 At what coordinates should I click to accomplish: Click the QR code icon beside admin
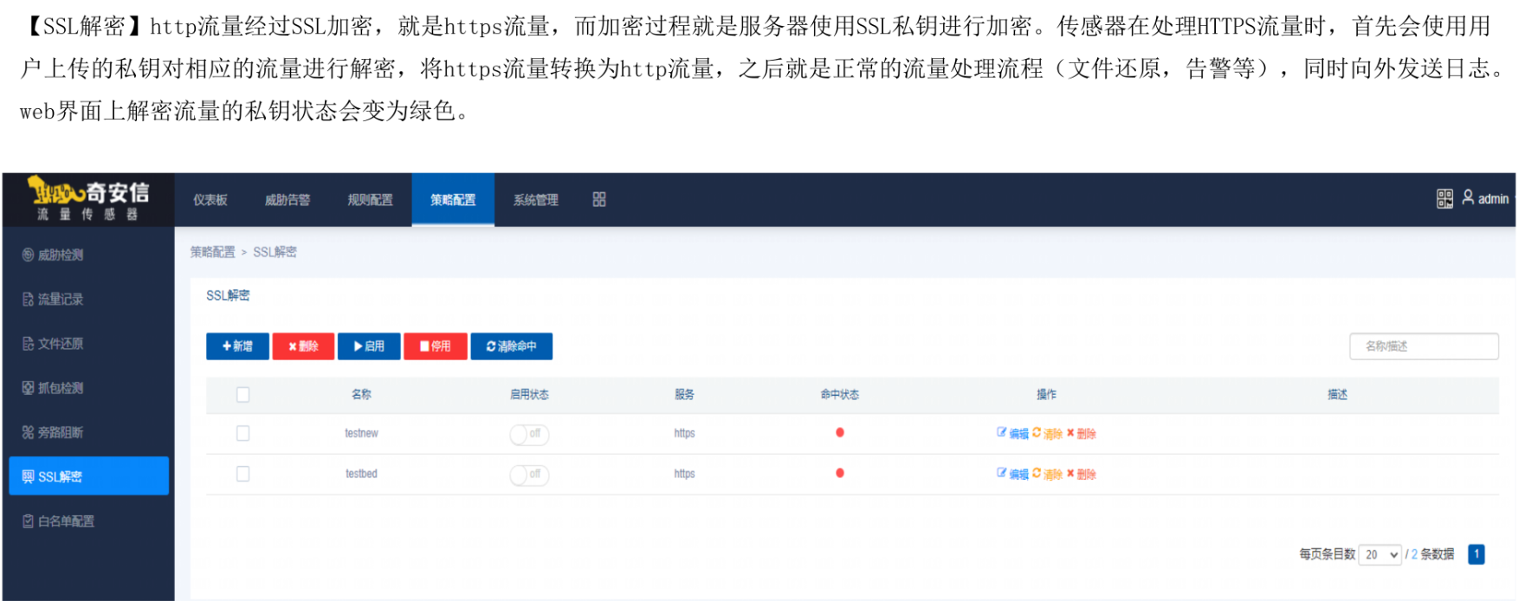[1444, 199]
